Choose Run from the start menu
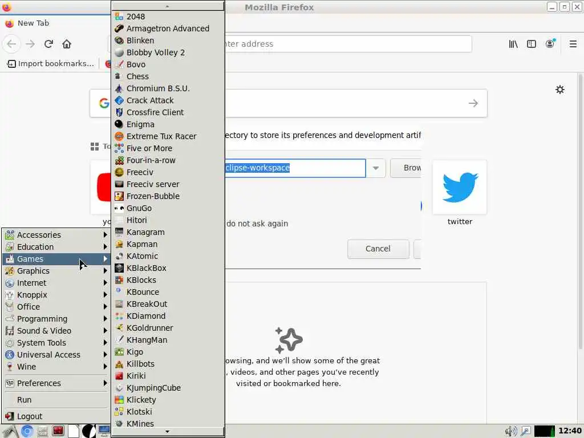This screenshot has width=584, height=438. (x=56, y=400)
